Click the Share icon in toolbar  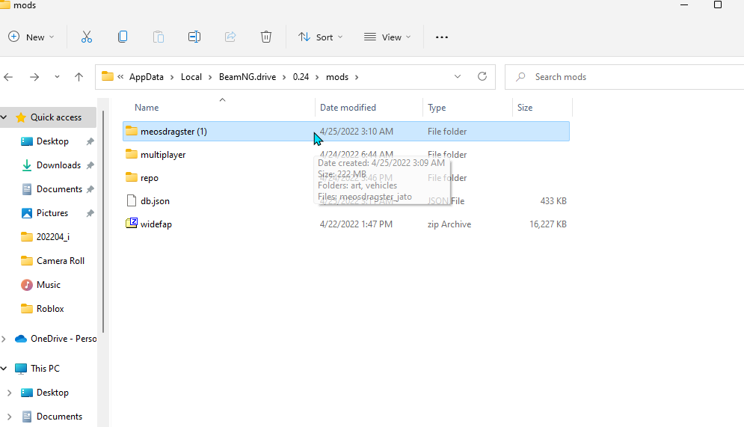click(x=230, y=37)
